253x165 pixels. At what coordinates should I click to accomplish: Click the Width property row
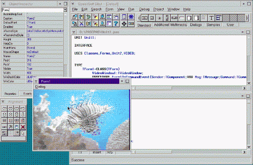tap(33, 73)
